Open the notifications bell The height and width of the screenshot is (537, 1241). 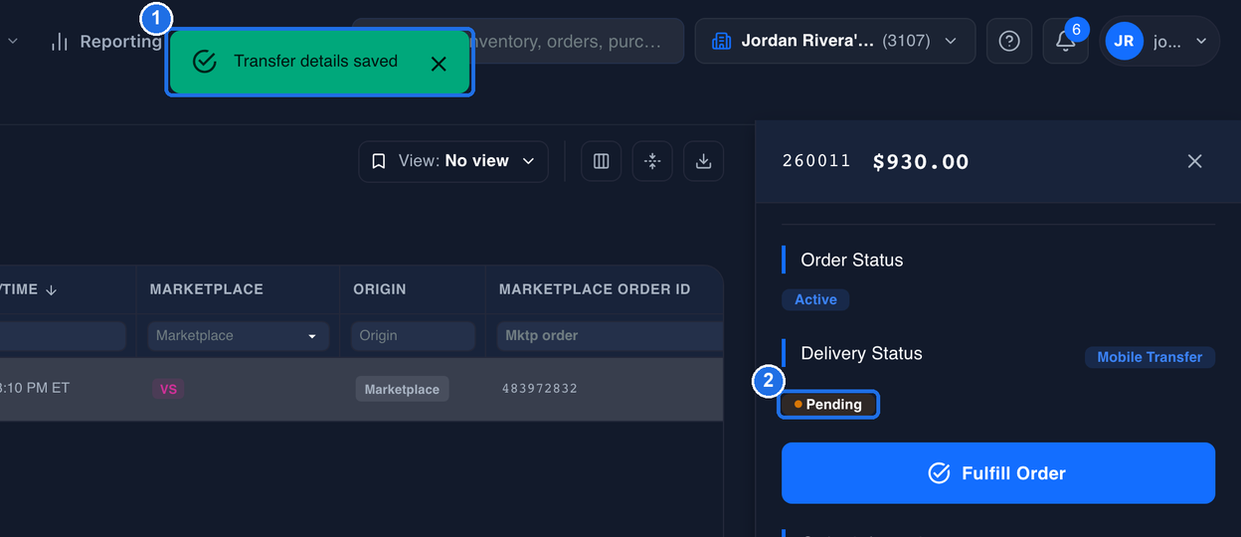point(1065,41)
